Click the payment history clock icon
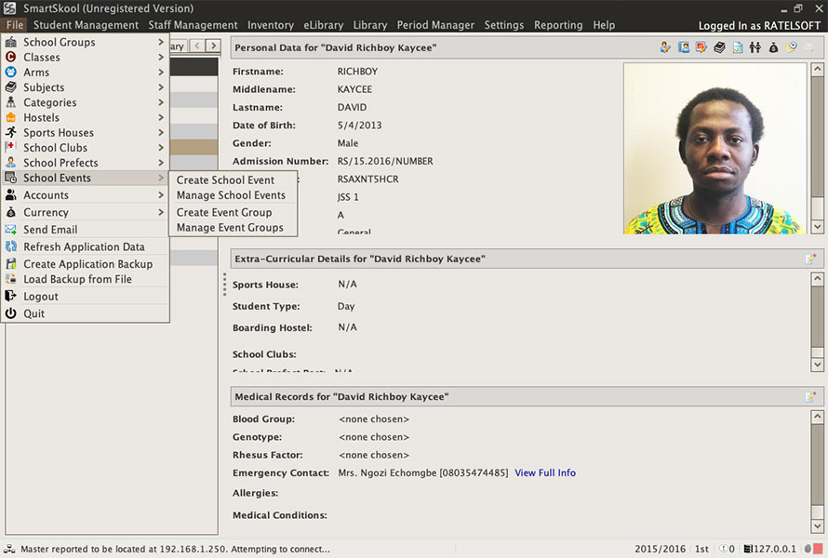828x558 pixels. (x=791, y=47)
